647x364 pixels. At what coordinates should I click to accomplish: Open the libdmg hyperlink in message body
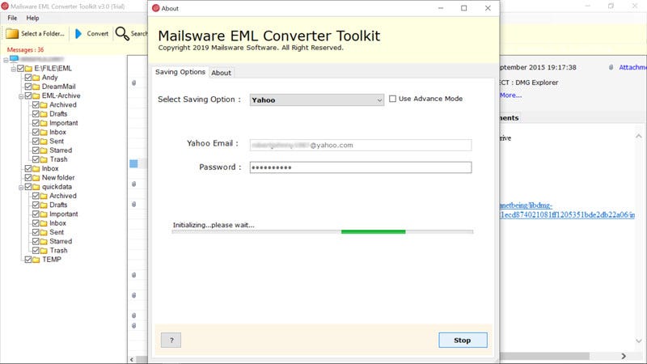[x=567, y=210]
